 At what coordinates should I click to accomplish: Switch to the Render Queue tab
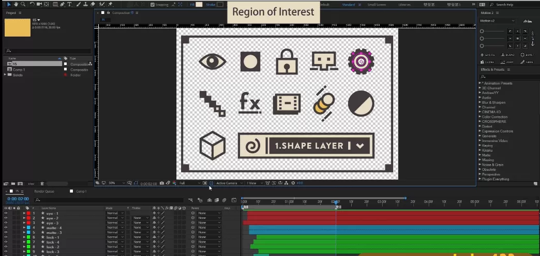click(44, 191)
